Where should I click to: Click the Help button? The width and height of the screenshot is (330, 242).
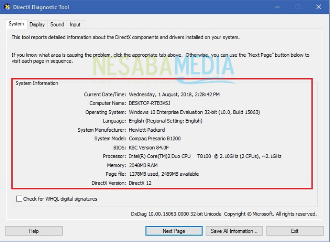(34, 231)
